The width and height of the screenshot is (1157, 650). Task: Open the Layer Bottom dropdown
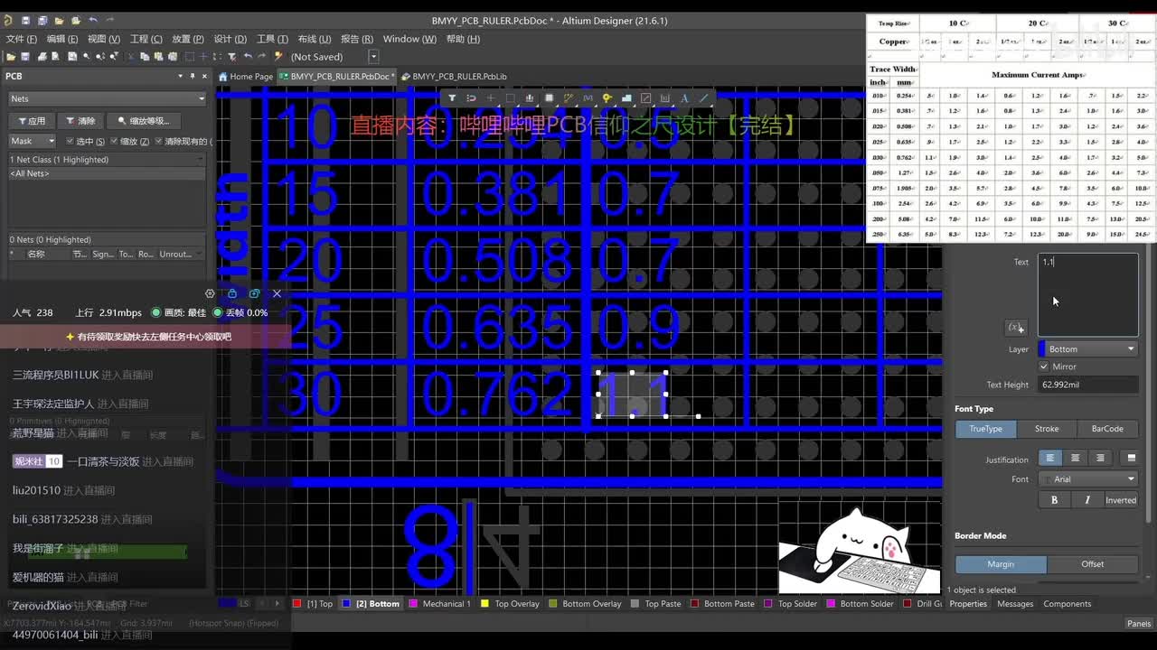pyautogui.click(x=1088, y=348)
